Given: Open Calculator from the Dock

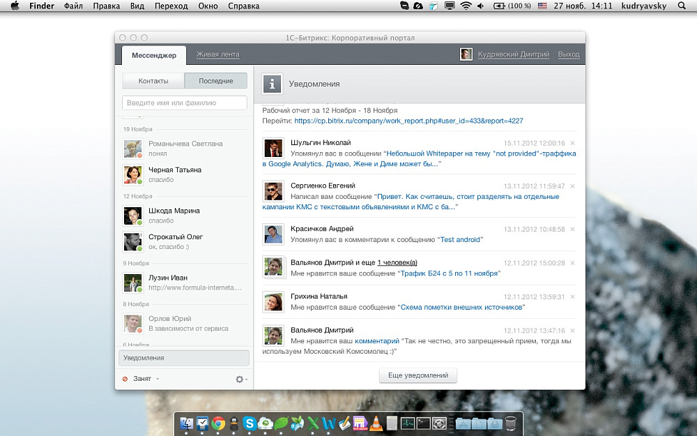Looking at the screenshot, I should pyautogui.click(x=392, y=423).
